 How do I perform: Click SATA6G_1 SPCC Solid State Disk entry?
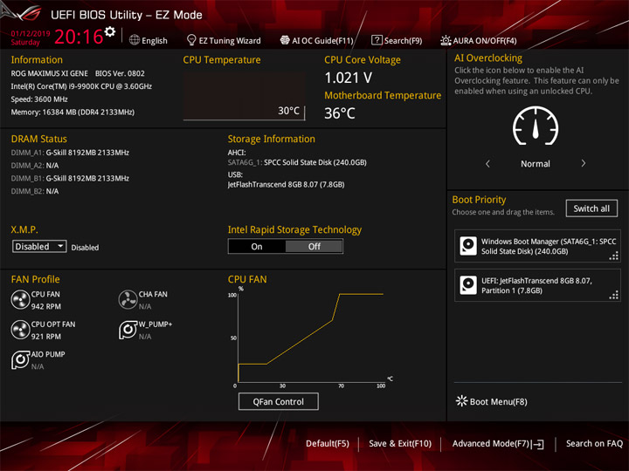click(x=297, y=162)
